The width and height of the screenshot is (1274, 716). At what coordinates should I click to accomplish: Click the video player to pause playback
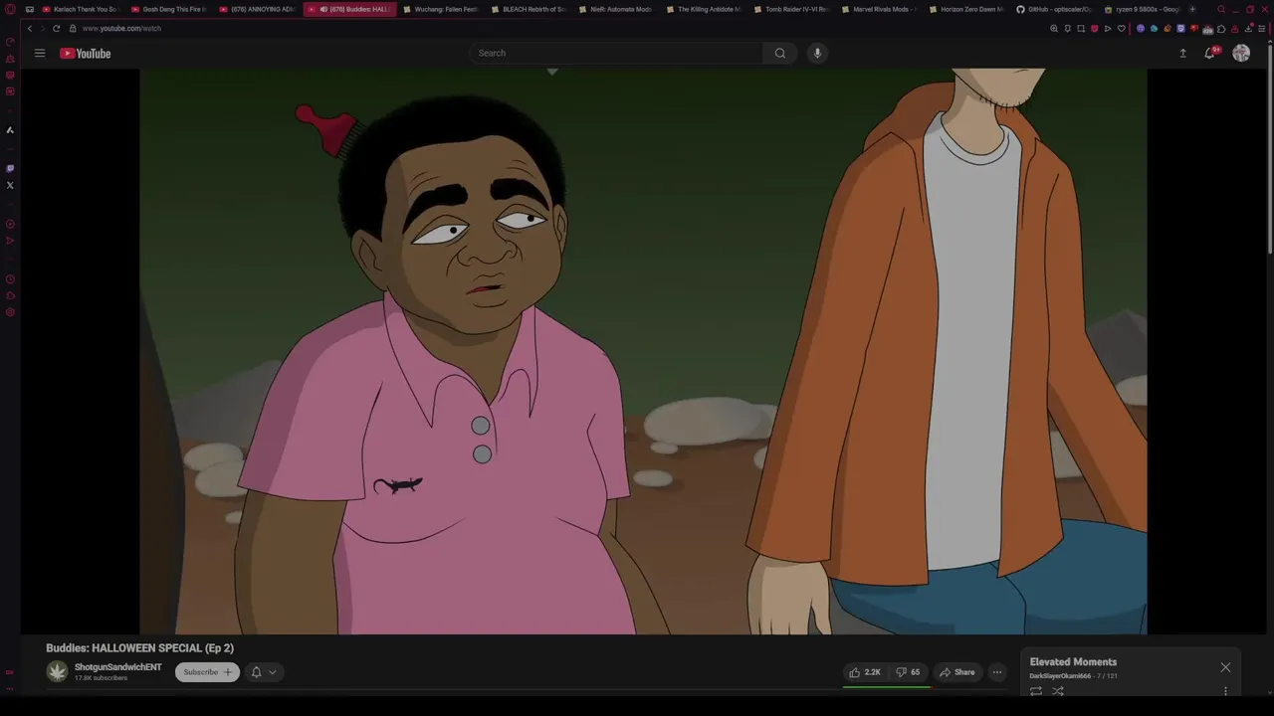point(643,351)
